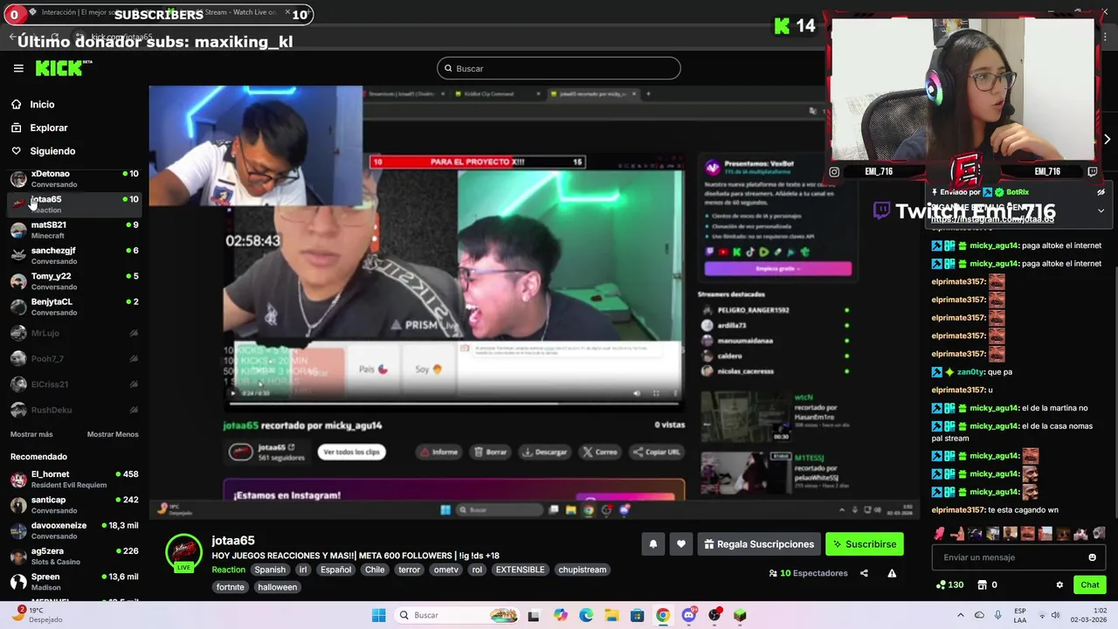Screen dimensions: 1118x629
Task: Open Spreen recommended channel
Action: 73,582
